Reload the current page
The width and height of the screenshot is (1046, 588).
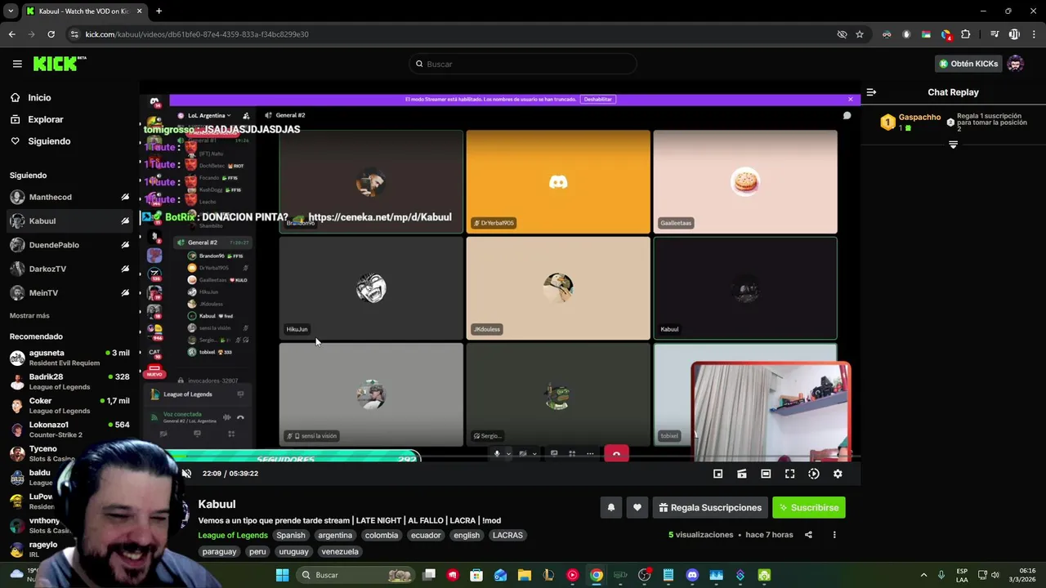(x=51, y=34)
